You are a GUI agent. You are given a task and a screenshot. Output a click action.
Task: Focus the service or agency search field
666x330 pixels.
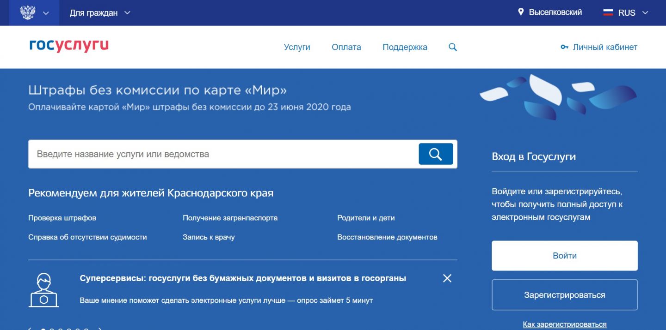223,154
